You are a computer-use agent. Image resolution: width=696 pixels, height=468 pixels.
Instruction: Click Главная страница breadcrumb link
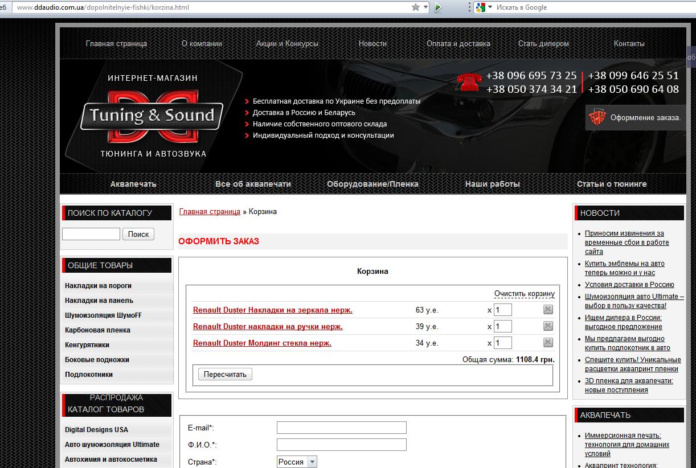(210, 212)
